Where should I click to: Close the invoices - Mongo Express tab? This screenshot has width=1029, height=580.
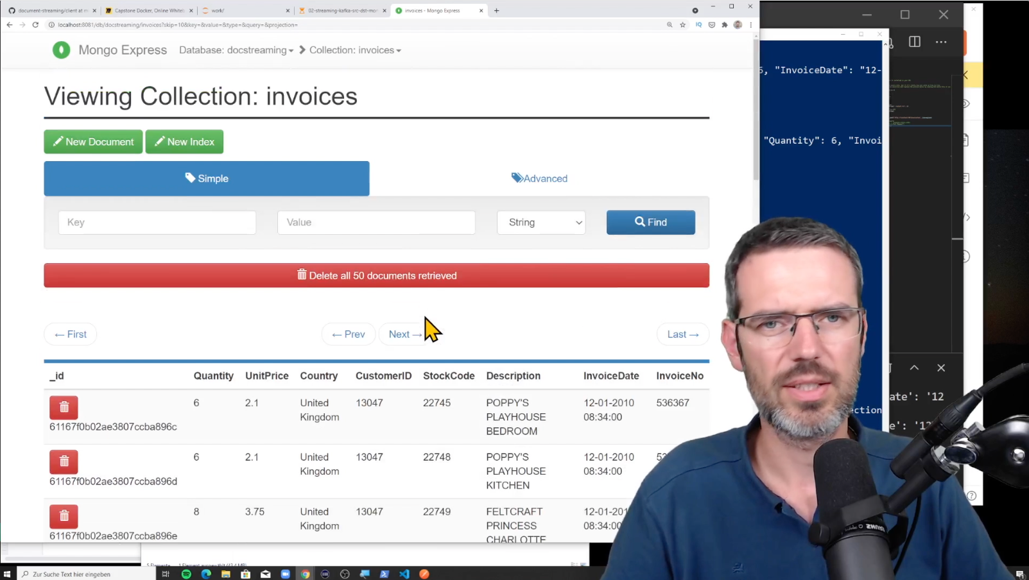pyautogui.click(x=481, y=10)
